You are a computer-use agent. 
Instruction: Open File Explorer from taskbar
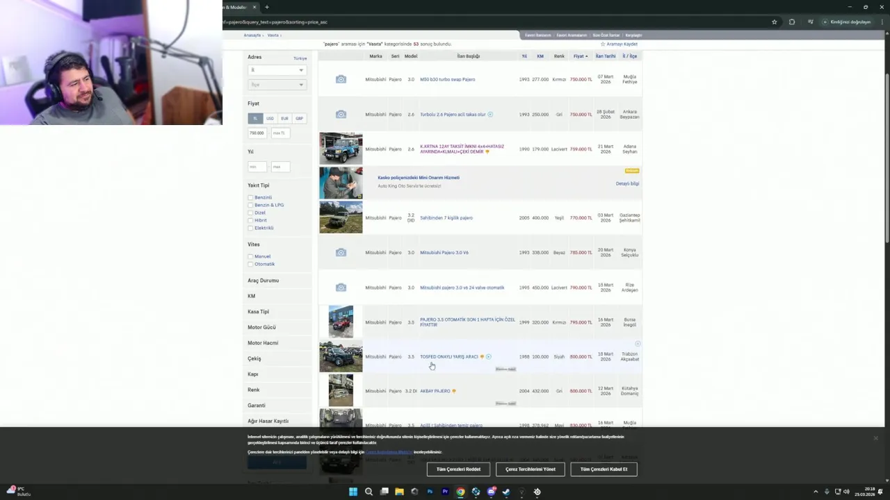pos(399,492)
